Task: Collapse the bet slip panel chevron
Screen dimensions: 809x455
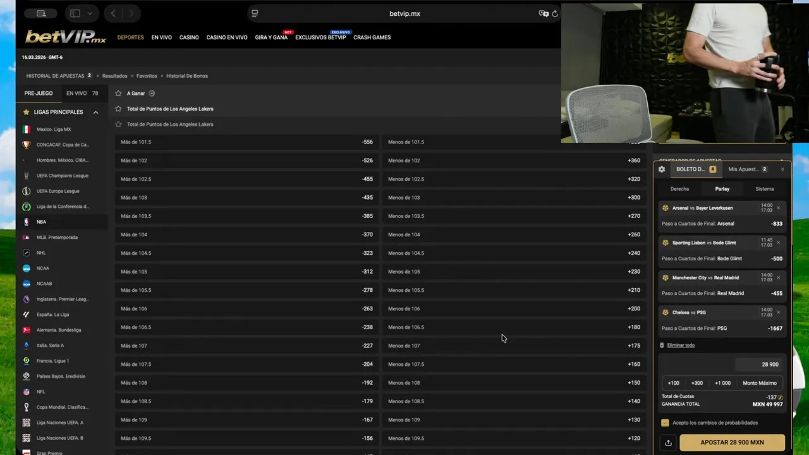Action: click(782, 169)
